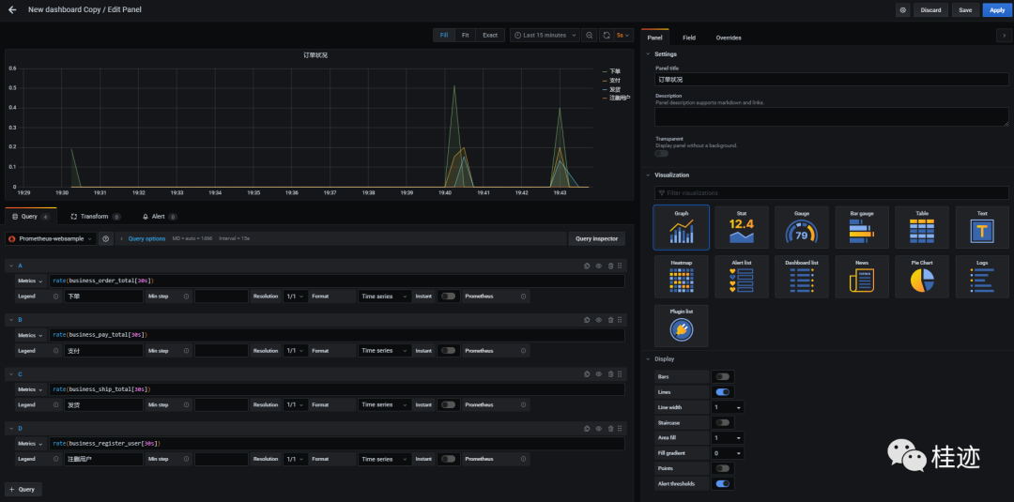
Task: Open the Time series Format dropdown for query C
Action: (x=385, y=404)
